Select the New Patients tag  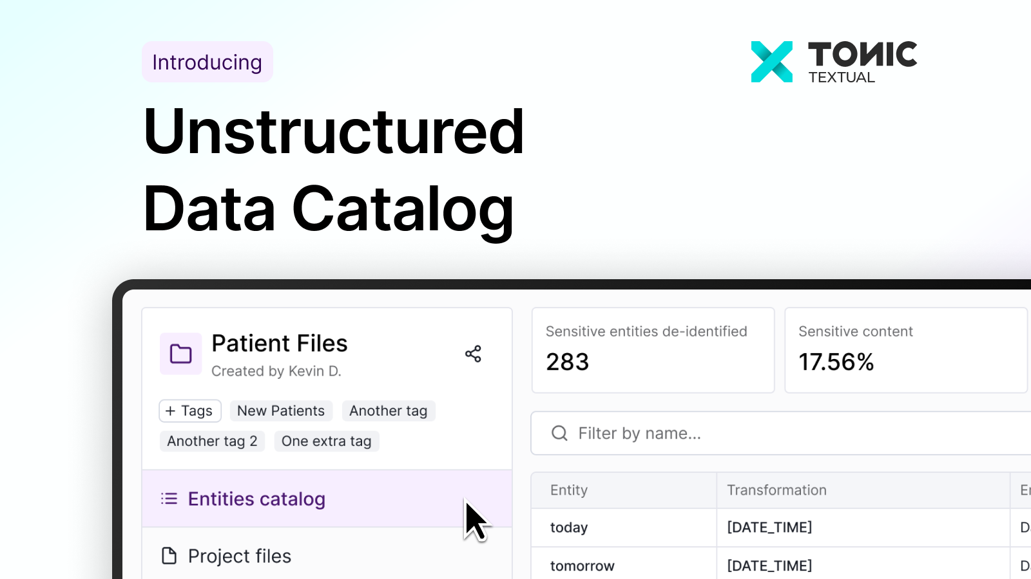click(x=281, y=411)
